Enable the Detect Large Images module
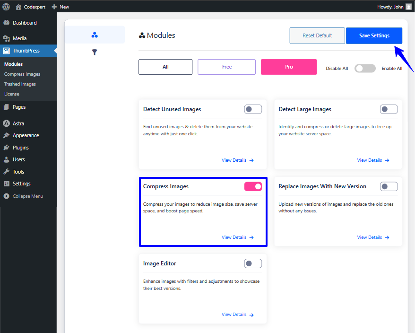 [389, 109]
